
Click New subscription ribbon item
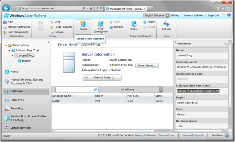[x=8, y=22]
